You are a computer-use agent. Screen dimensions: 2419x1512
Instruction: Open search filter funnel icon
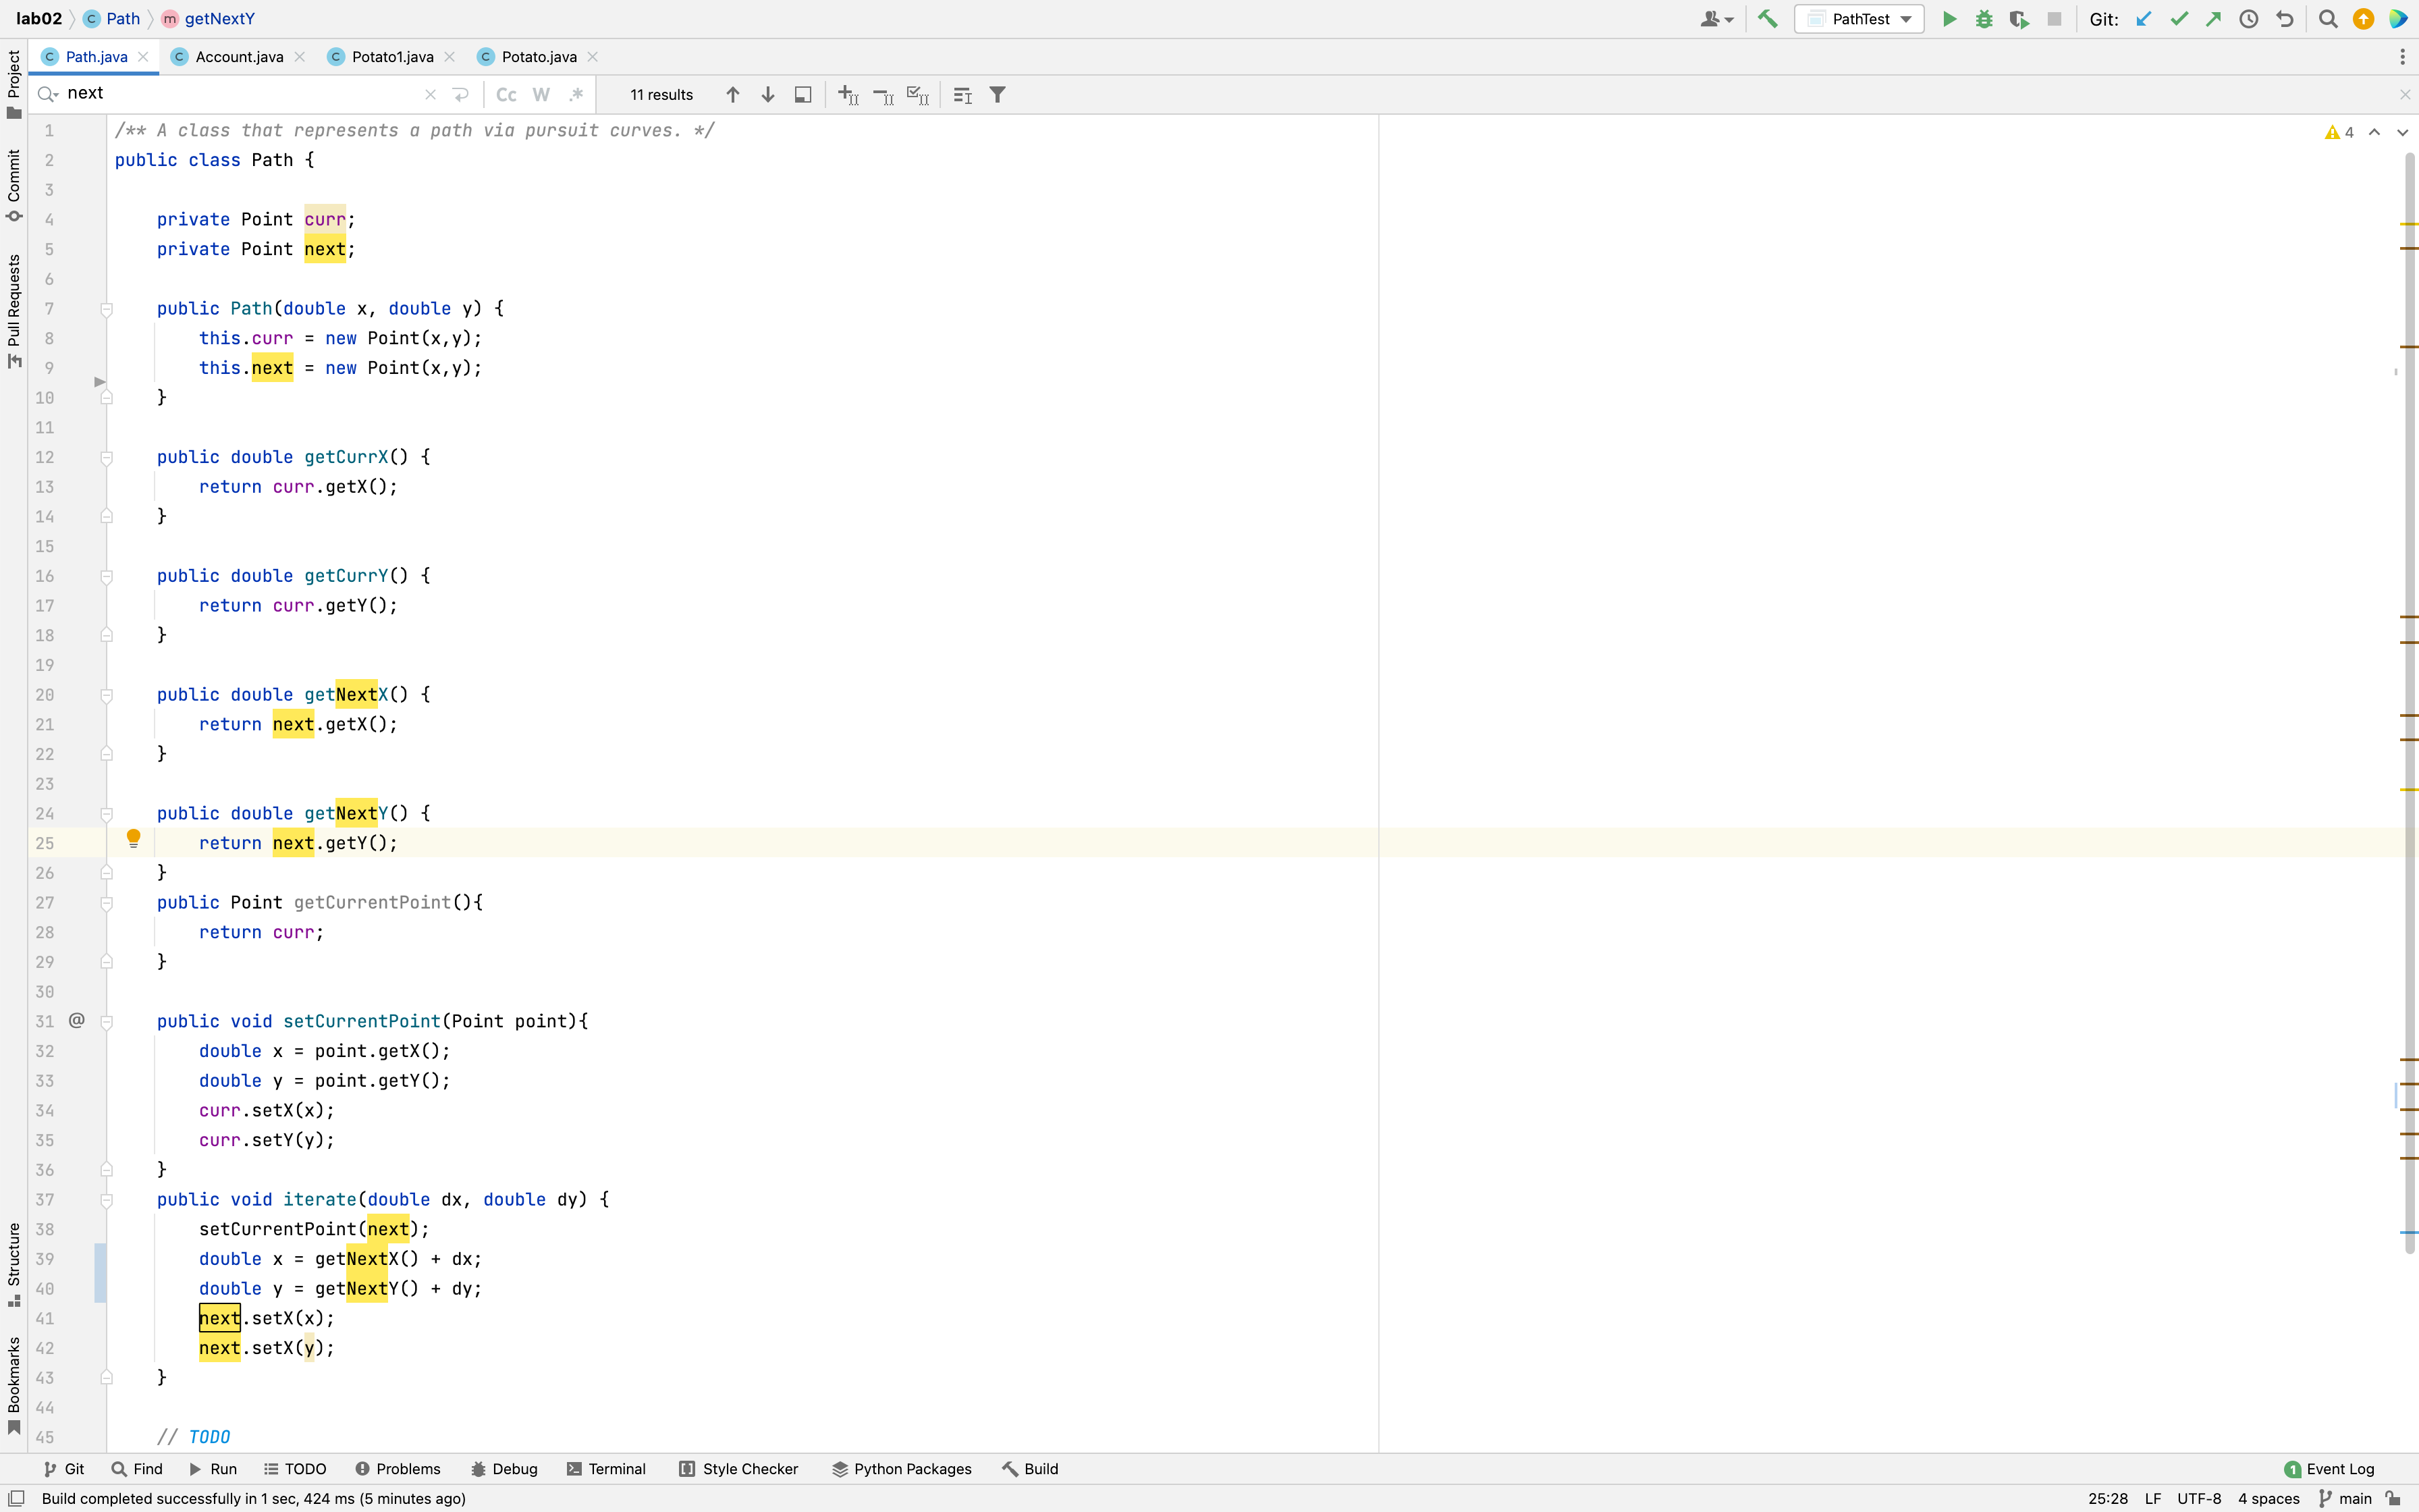(997, 94)
